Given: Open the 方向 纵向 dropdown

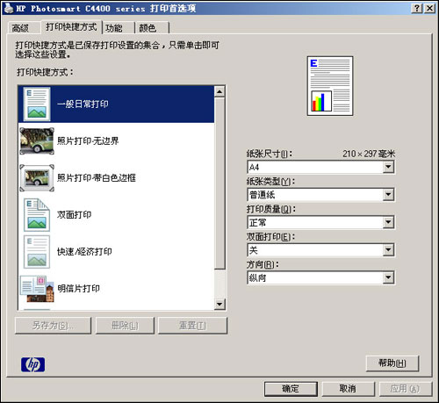Looking at the screenshot, I should coord(320,277).
